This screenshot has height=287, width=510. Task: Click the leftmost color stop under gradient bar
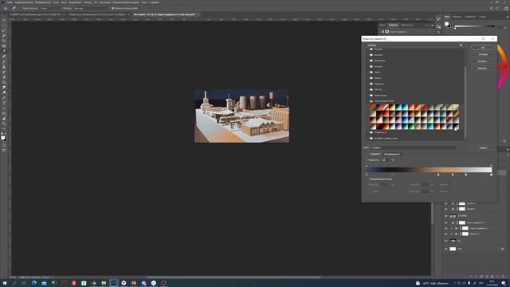[x=367, y=175]
